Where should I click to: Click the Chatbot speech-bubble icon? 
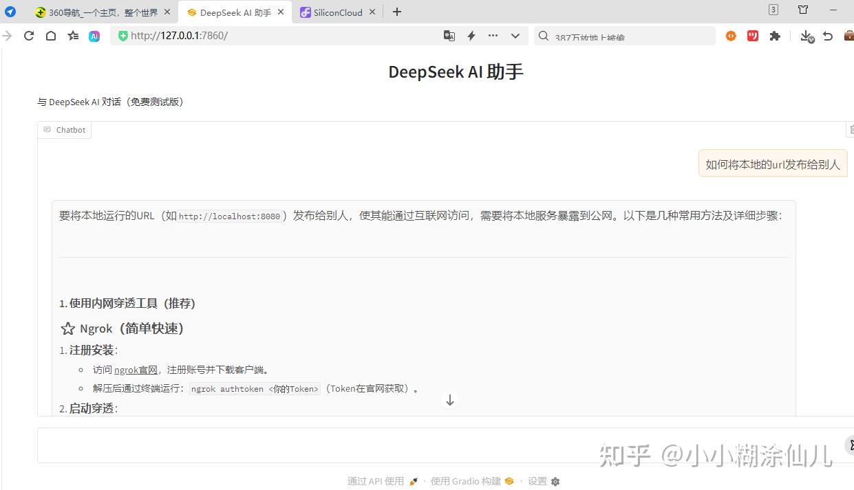point(47,129)
